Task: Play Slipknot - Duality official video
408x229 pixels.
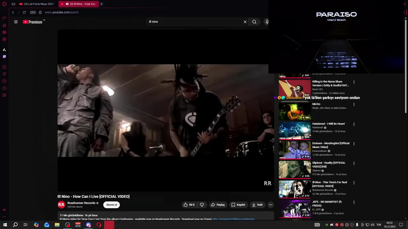Action: click(x=295, y=170)
